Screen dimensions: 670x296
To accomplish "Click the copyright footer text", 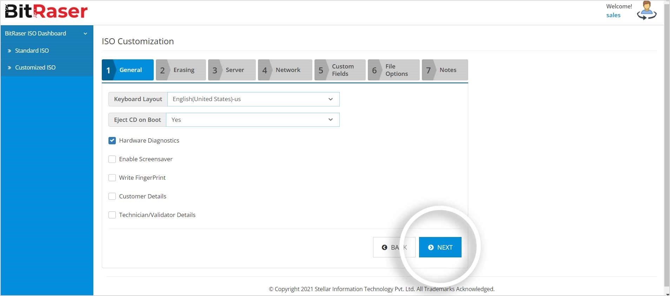I will pyautogui.click(x=382, y=289).
